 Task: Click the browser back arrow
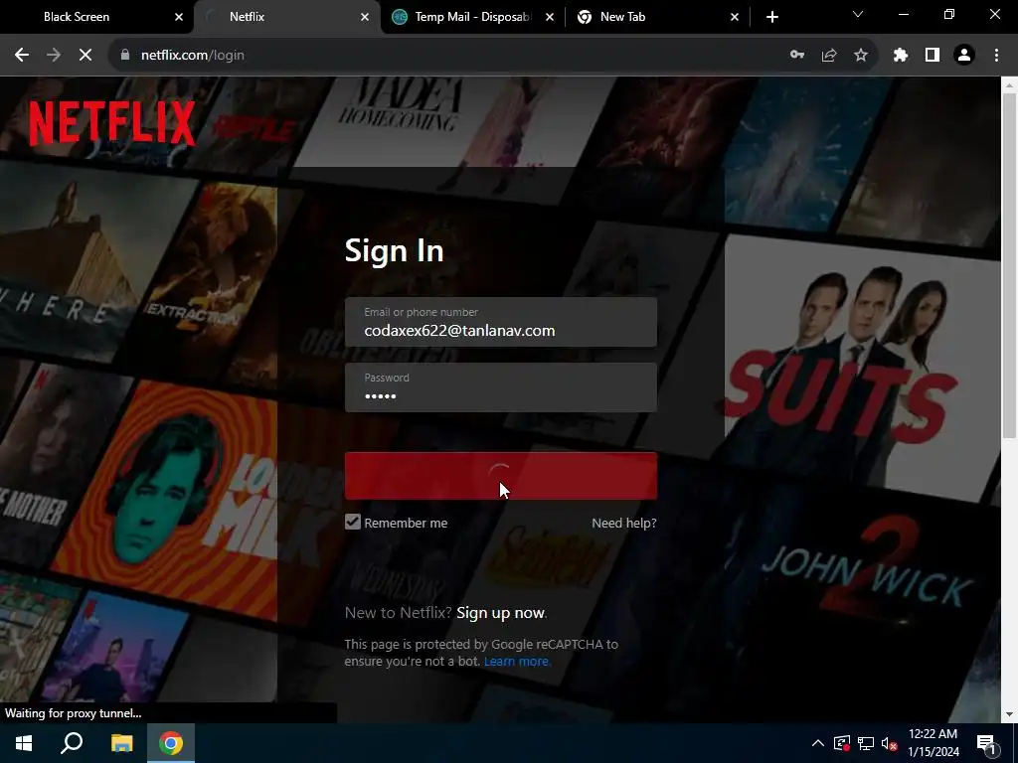22,56
